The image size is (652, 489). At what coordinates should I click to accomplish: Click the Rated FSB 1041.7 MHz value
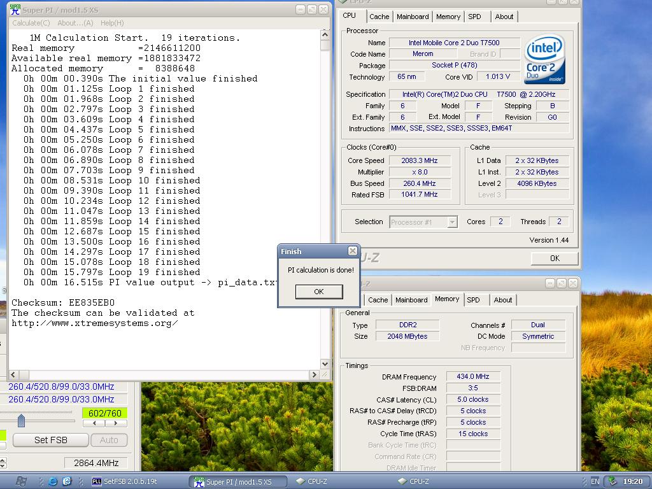[420, 194]
